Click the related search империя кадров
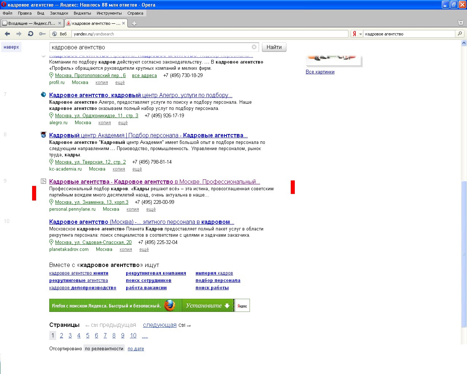This screenshot has width=467, height=374. pyautogui.click(x=214, y=273)
